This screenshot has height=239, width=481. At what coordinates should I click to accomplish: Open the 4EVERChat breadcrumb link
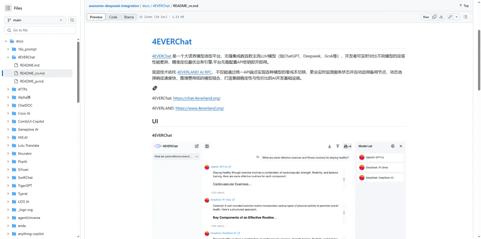click(161, 6)
